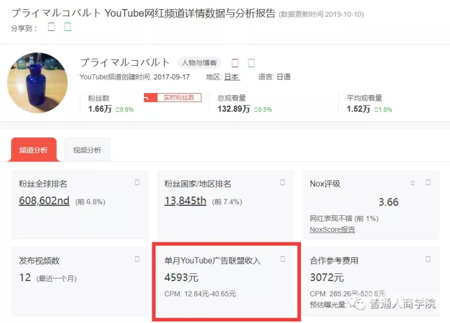Click the プライマルコバルト channel name beside avatar
This screenshot has width=450, height=323.
pyautogui.click(x=125, y=63)
